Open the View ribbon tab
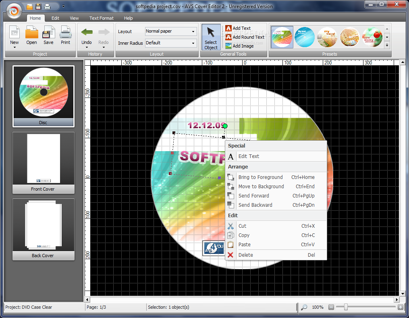Viewport: 409px width, 318px height. [x=74, y=18]
